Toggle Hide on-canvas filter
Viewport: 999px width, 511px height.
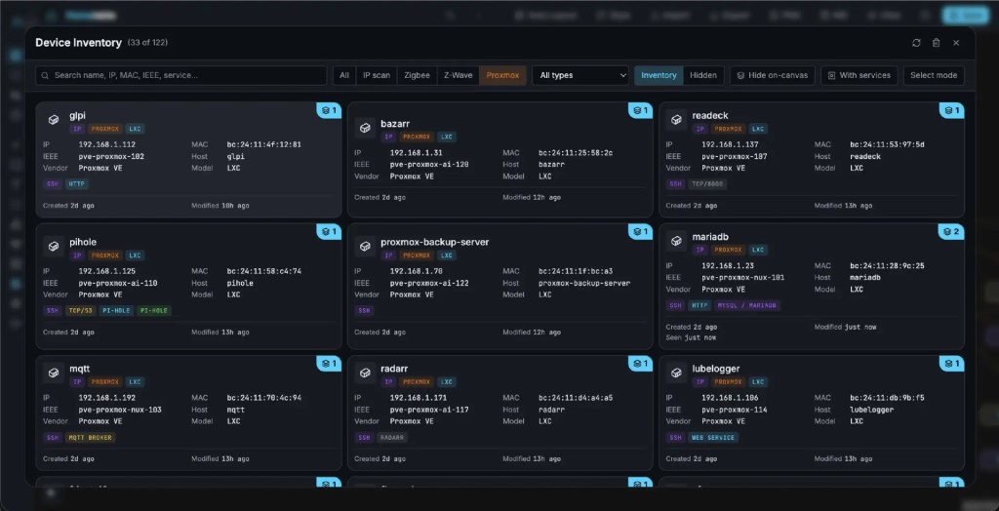tap(773, 75)
